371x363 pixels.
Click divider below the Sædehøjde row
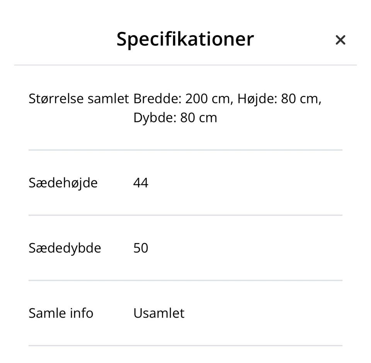click(x=185, y=215)
